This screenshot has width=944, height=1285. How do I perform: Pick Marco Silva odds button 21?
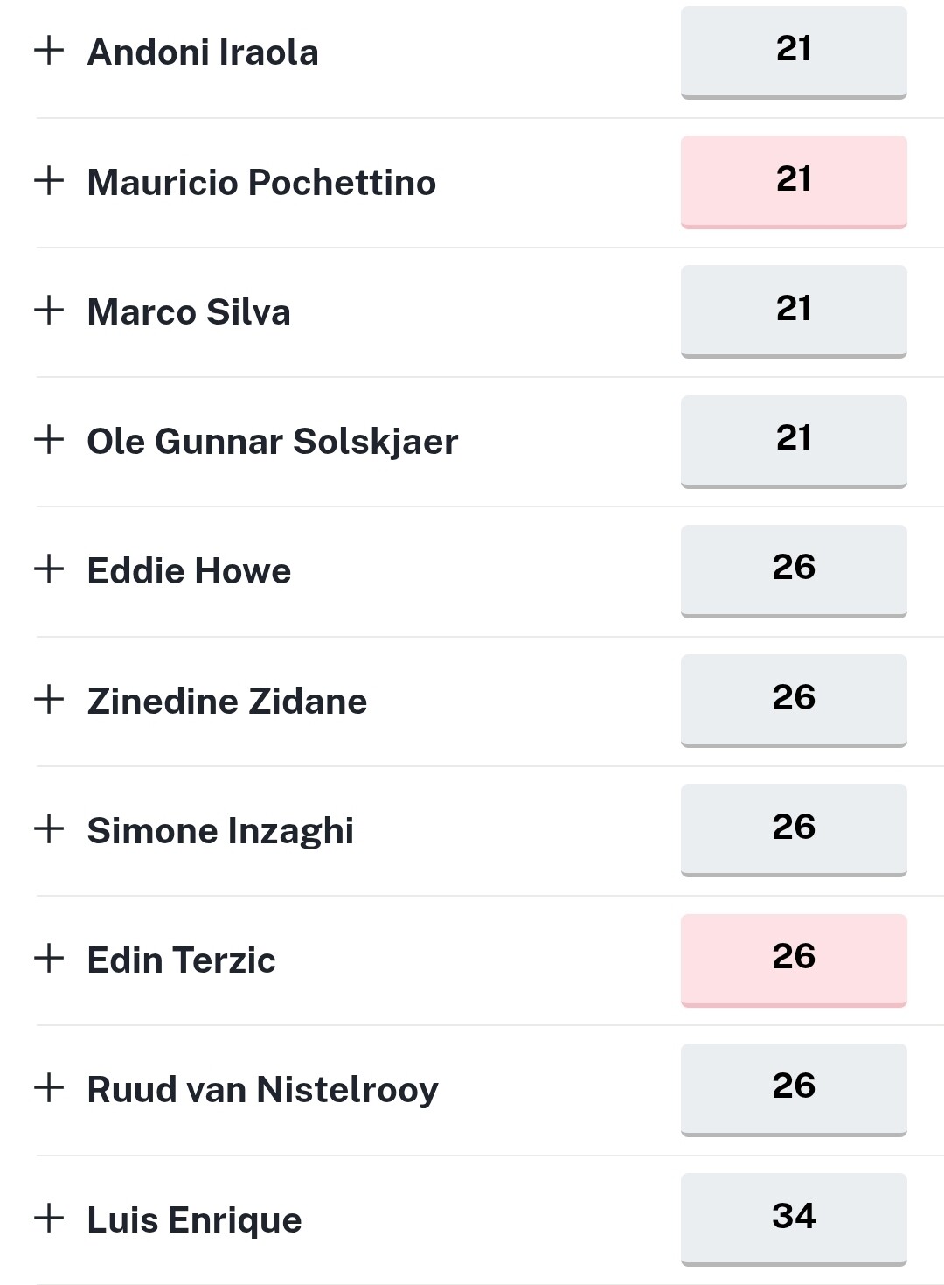point(794,311)
